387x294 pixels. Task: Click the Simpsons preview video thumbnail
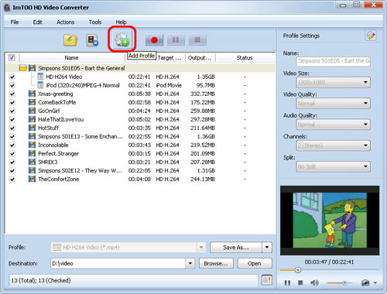click(x=330, y=220)
